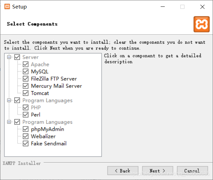Go Back to previous setup page
The height and width of the screenshot is (180, 213).
123,171
